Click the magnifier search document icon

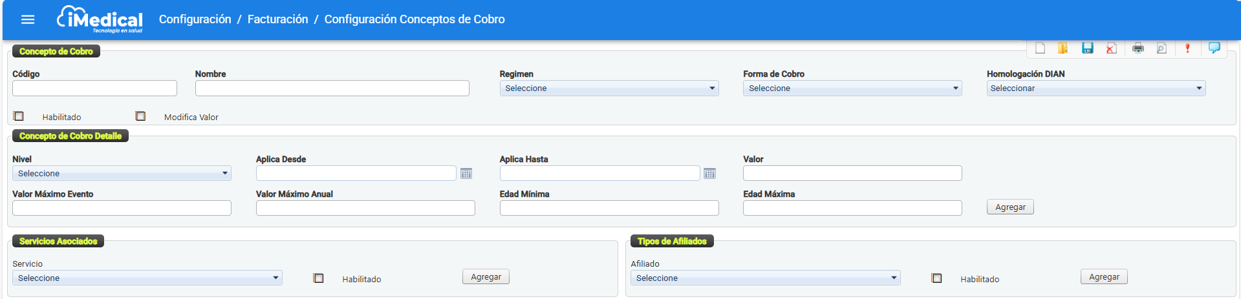(1161, 48)
